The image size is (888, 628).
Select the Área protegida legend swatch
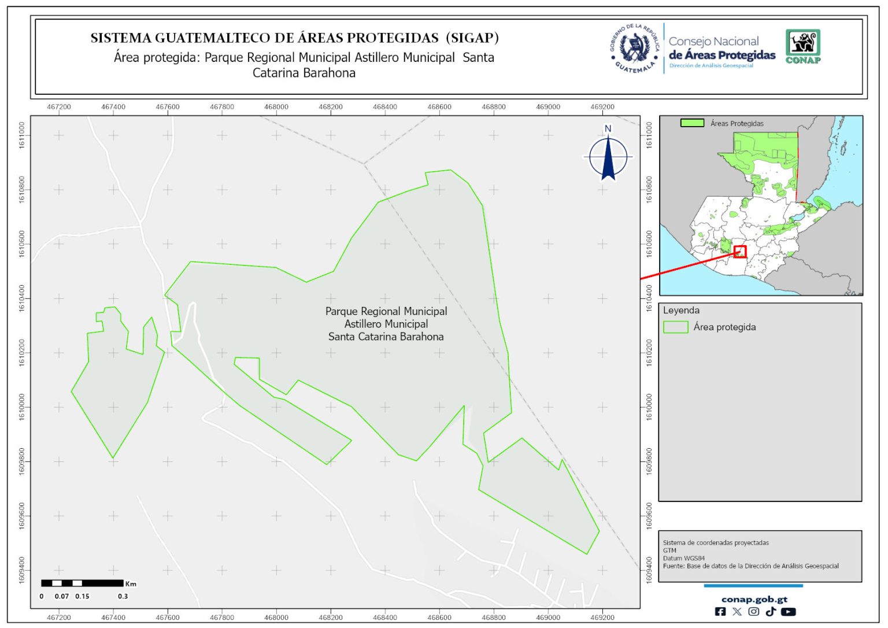click(675, 327)
